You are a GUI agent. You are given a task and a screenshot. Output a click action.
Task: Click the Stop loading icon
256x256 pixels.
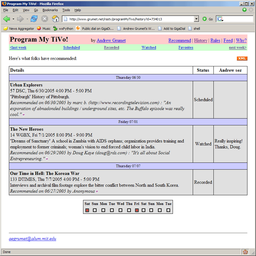(45, 19)
